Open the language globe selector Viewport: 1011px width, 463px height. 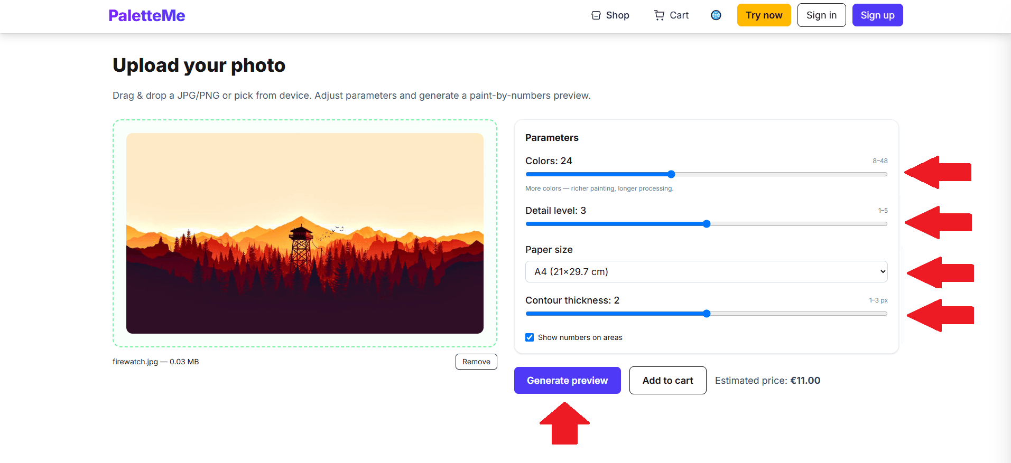[x=716, y=15]
